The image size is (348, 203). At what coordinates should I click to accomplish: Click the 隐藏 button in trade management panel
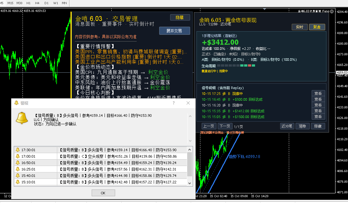click(180, 18)
